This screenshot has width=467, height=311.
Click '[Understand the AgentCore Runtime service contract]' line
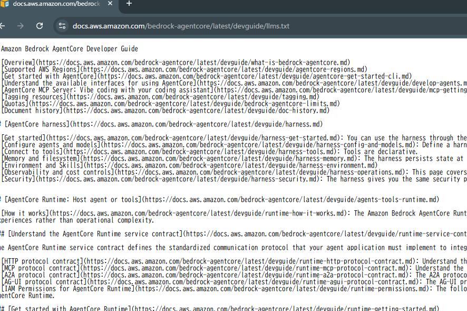[x=234, y=234]
